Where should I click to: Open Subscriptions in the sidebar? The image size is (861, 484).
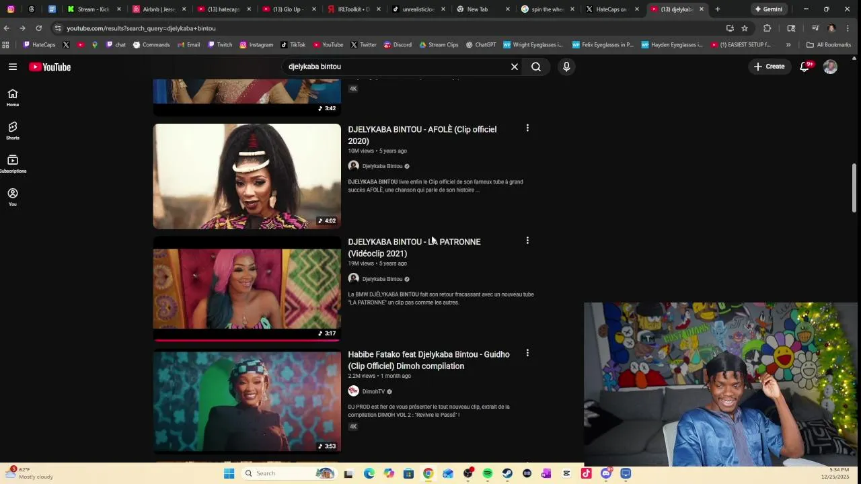pyautogui.click(x=13, y=164)
